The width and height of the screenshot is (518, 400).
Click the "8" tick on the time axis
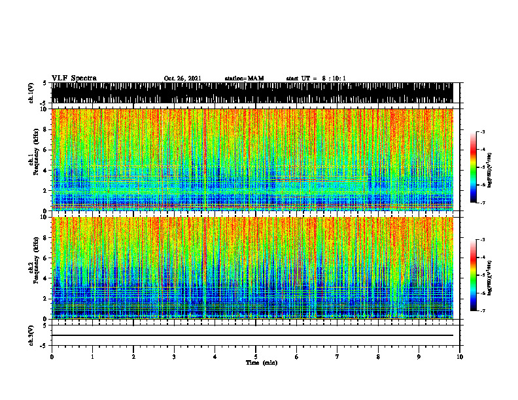point(378,357)
